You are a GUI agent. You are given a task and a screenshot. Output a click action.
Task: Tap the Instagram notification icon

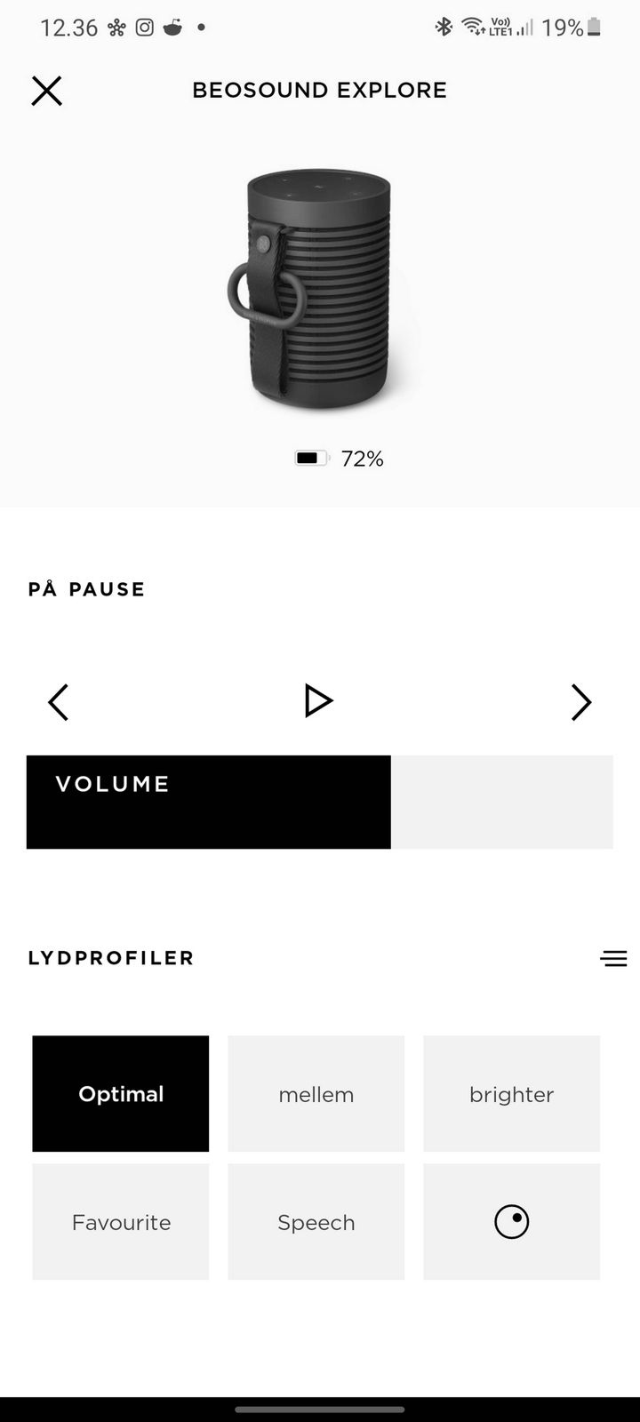pyautogui.click(x=144, y=28)
